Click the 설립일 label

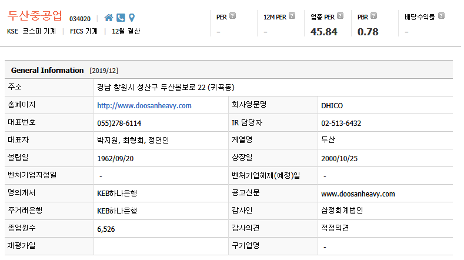click(x=18, y=157)
